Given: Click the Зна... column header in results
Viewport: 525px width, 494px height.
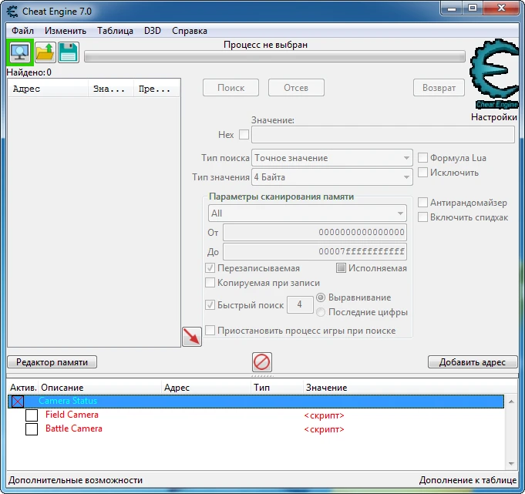Looking at the screenshot, I should [111, 89].
